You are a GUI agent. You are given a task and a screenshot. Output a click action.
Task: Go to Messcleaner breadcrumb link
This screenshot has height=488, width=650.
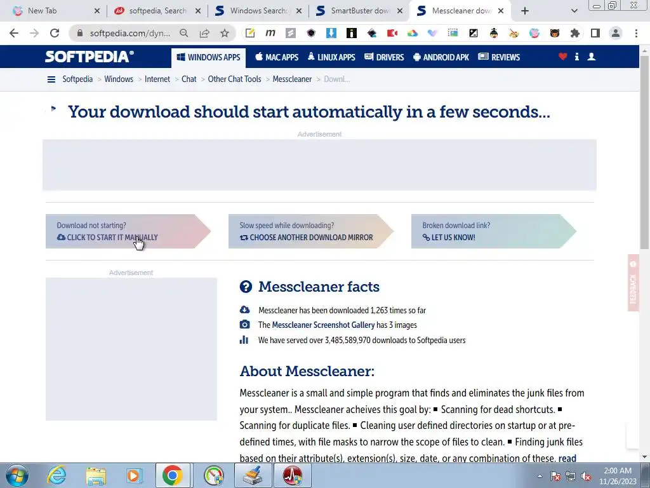(x=292, y=79)
